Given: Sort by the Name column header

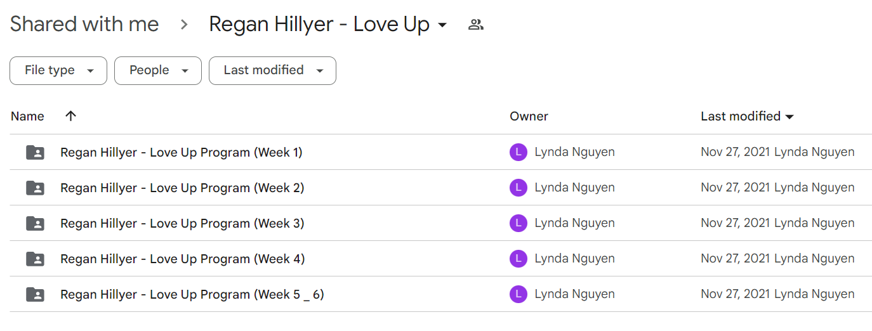Looking at the screenshot, I should tap(27, 116).
